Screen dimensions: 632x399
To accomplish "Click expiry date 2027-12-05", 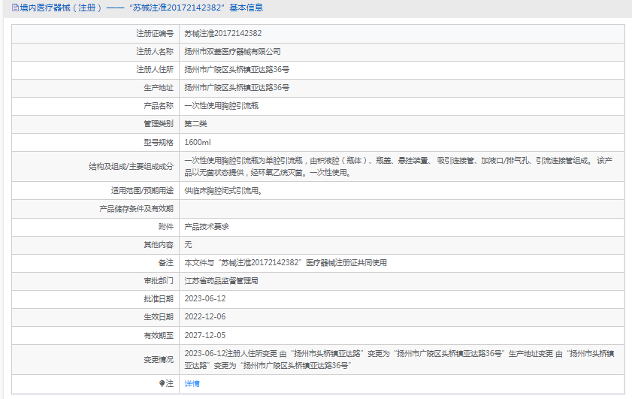I will tap(204, 335).
